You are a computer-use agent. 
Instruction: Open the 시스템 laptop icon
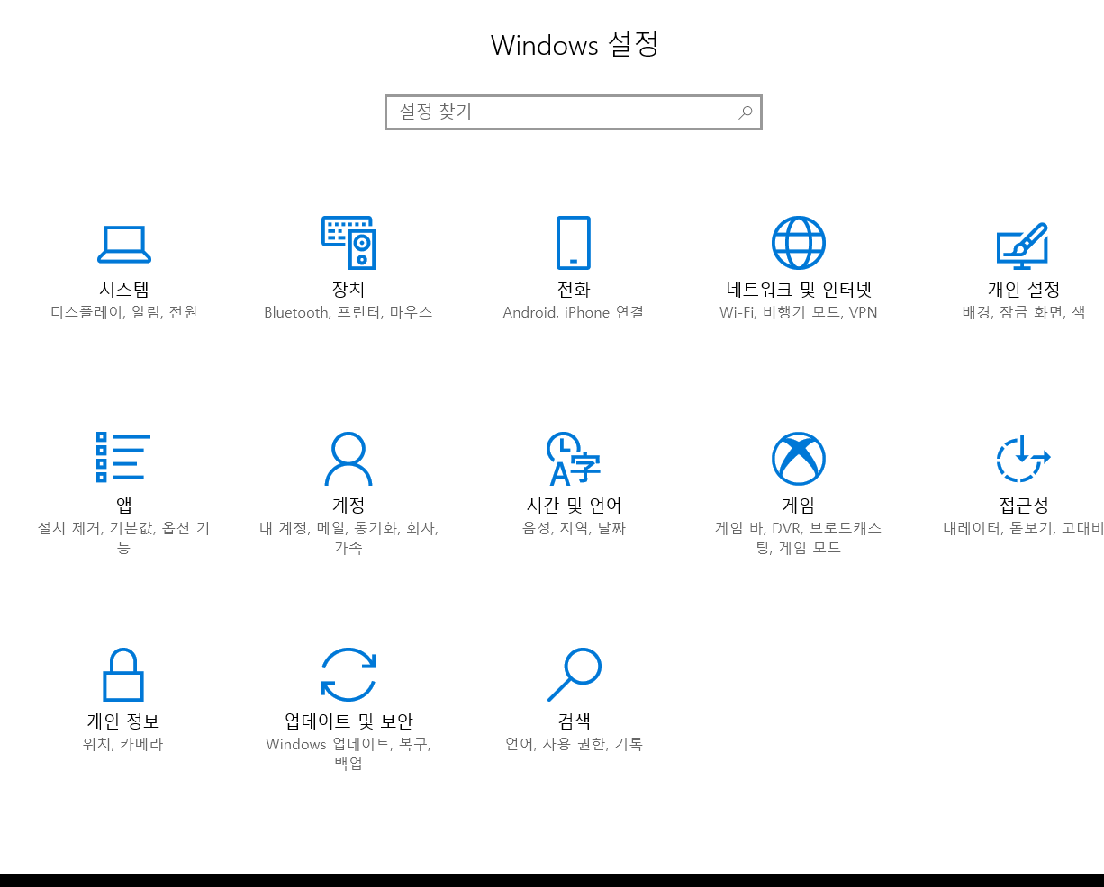(x=123, y=244)
